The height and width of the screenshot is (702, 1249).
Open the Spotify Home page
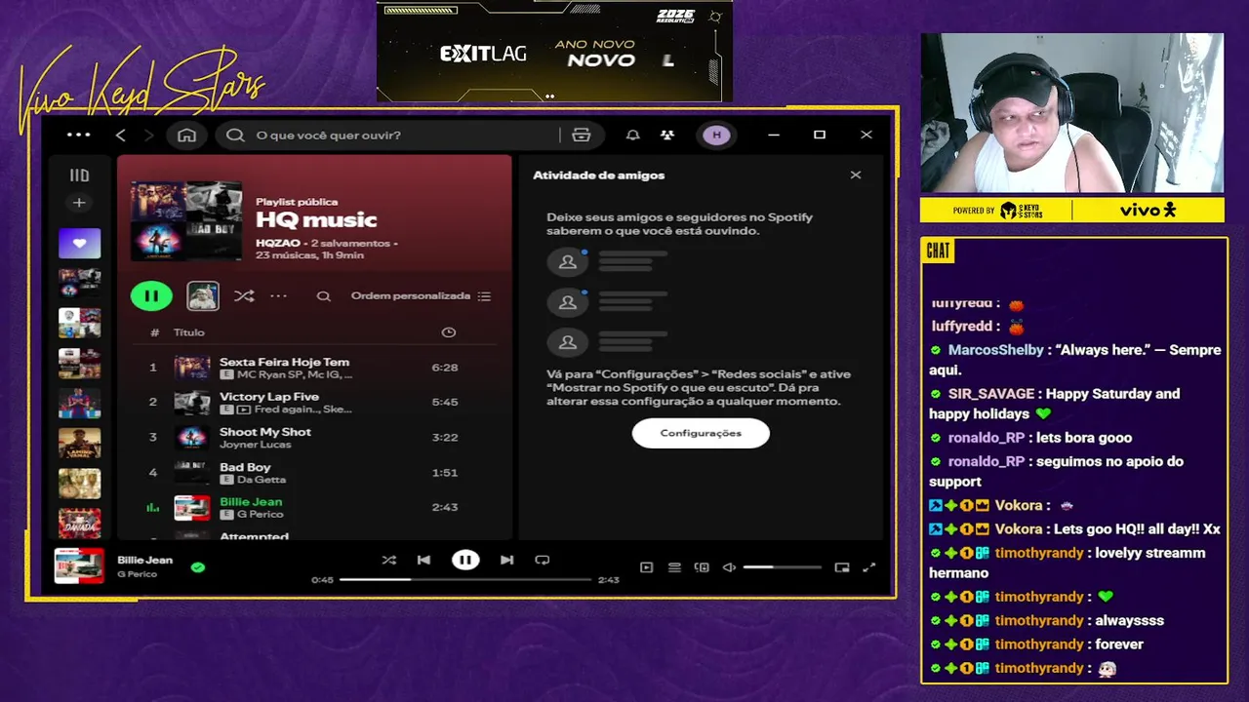186,136
